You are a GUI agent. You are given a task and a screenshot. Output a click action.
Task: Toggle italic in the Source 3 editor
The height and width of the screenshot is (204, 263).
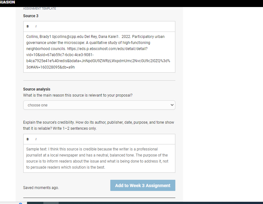coord(36,26)
